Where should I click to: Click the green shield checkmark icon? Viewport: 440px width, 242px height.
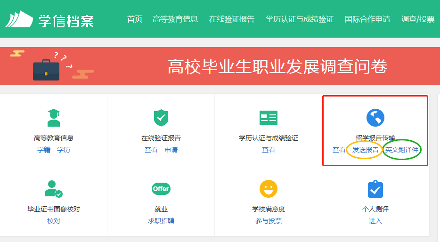161,118
